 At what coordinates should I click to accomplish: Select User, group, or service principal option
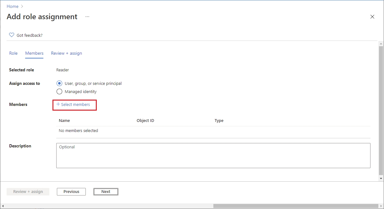tap(59, 84)
